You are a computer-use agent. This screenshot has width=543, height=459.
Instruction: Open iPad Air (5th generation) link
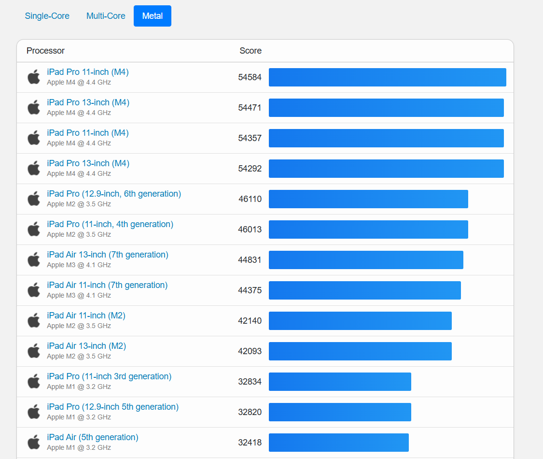(x=93, y=437)
